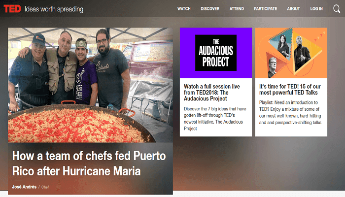345x197 pixels.
Task: Click the "Chef" label under the headline
Action: click(x=45, y=187)
